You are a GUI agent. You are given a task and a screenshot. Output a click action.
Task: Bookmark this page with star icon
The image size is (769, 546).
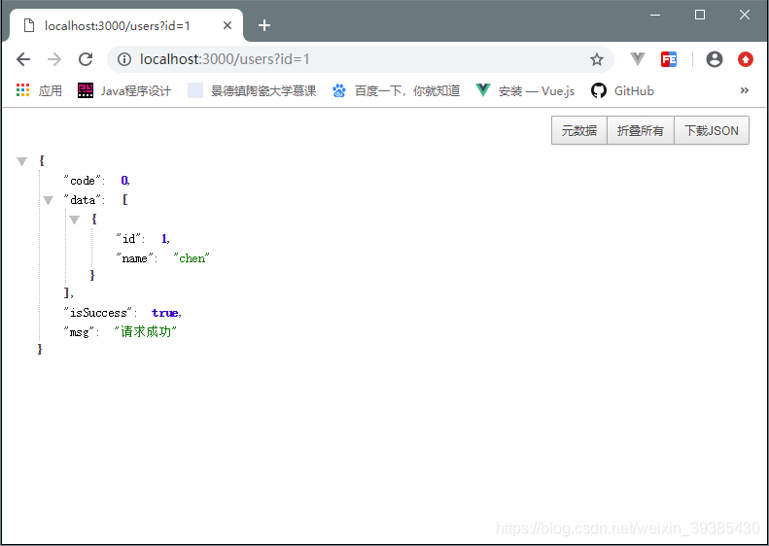pyautogui.click(x=596, y=60)
